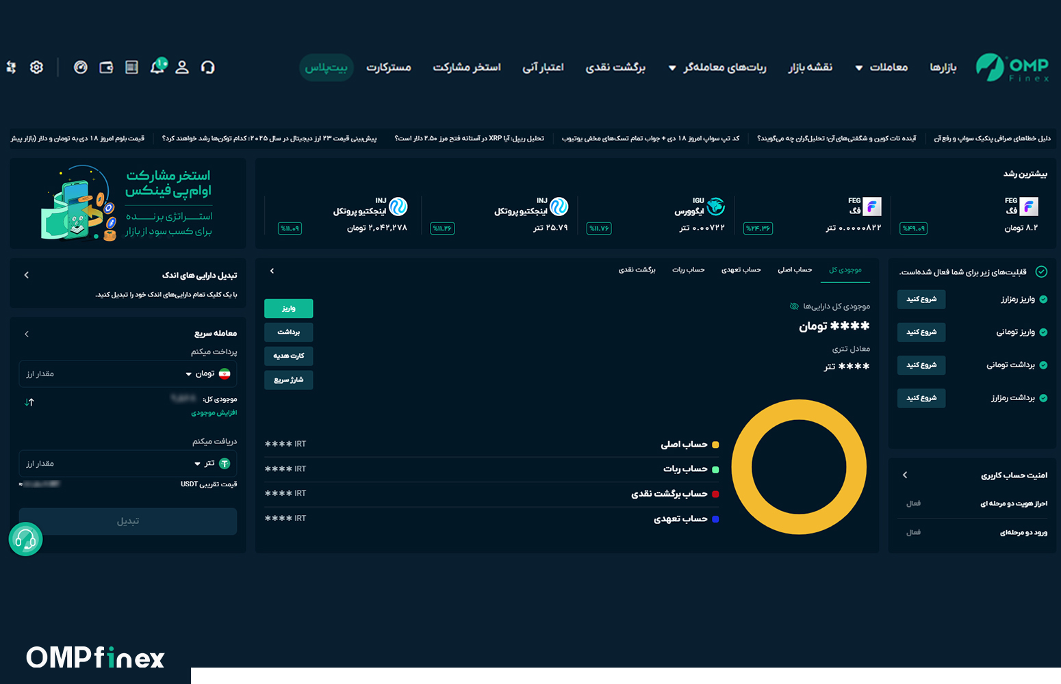Click the IGU Iguverse coin icon
This screenshot has height=684, width=1061.
click(x=716, y=206)
